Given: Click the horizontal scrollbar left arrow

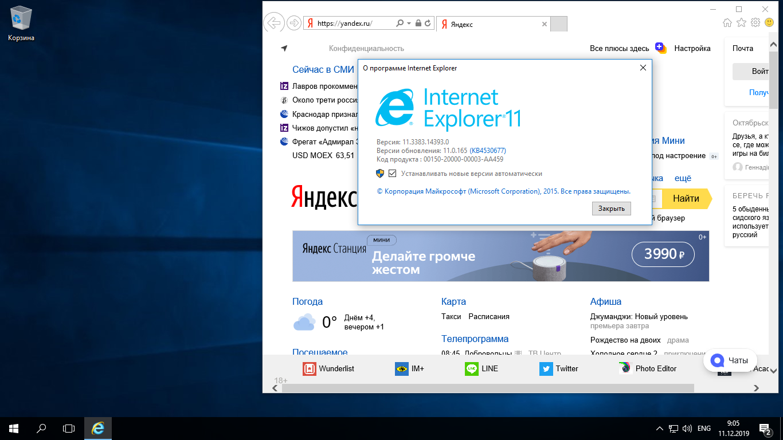Looking at the screenshot, I should click(x=275, y=388).
